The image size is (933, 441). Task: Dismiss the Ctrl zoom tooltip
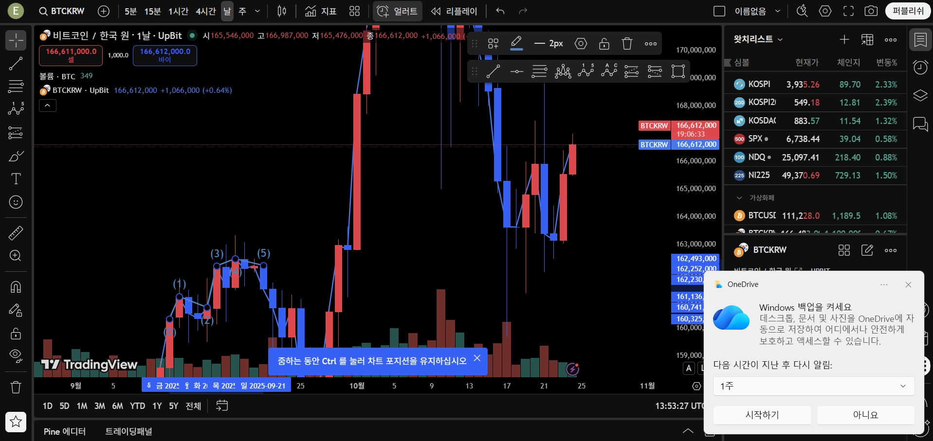point(477,358)
